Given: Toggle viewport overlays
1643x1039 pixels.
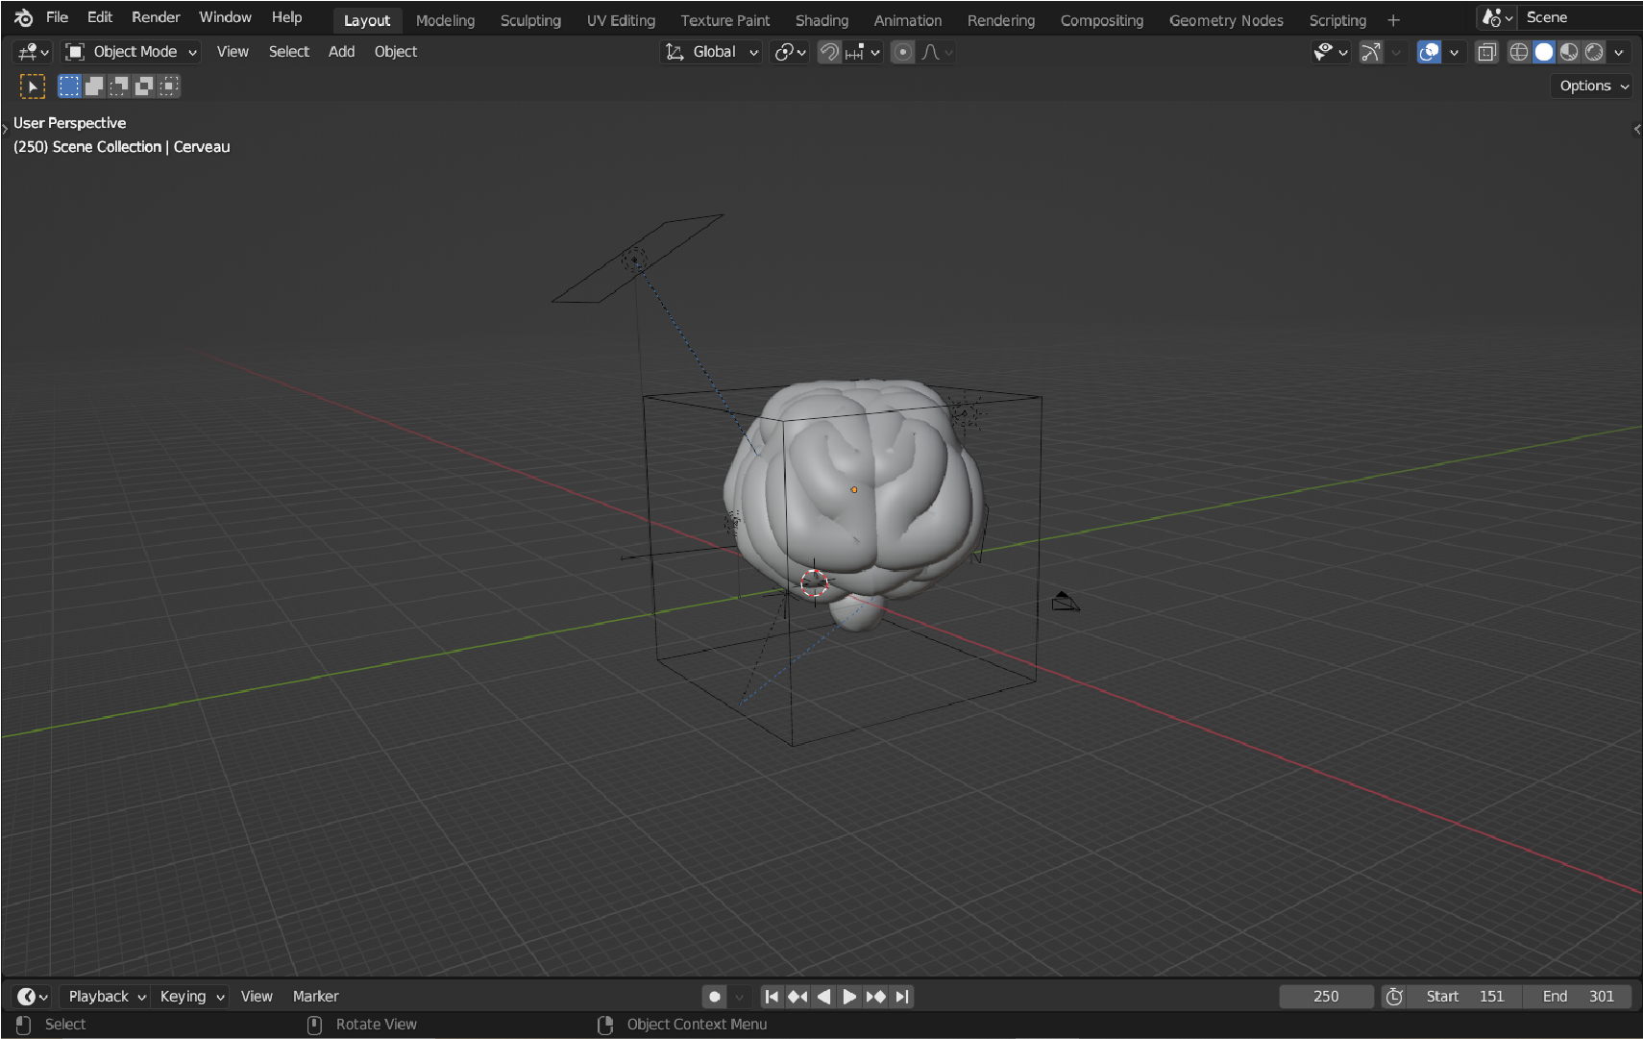Looking at the screenshot, I should pyautogui.click(x=1429, y=52).
